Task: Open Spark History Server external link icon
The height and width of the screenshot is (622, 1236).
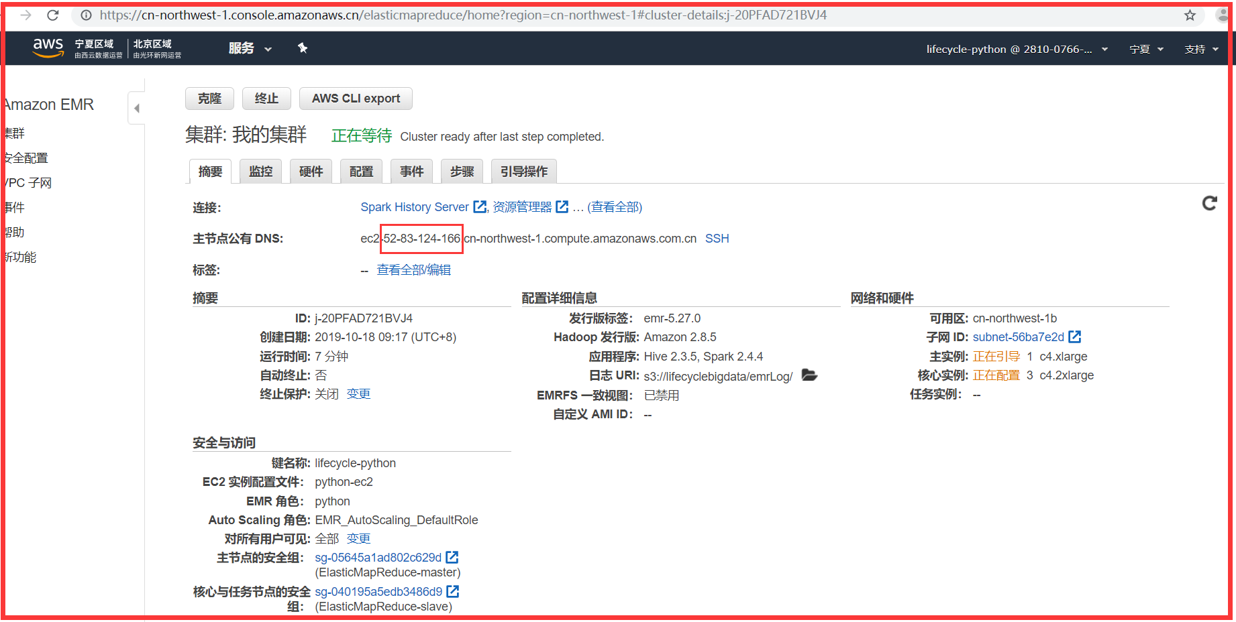Action: click(x=479, y=206)
